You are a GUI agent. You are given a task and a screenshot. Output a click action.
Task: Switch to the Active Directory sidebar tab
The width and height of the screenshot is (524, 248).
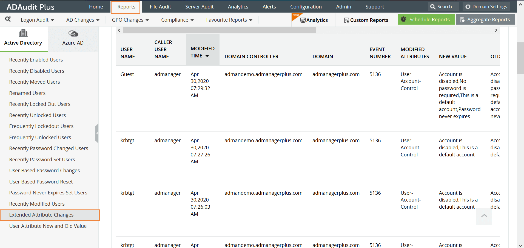23,39
